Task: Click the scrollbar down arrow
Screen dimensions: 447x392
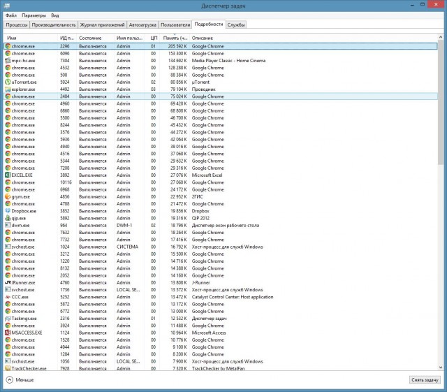Action: (x=441, y=368)
